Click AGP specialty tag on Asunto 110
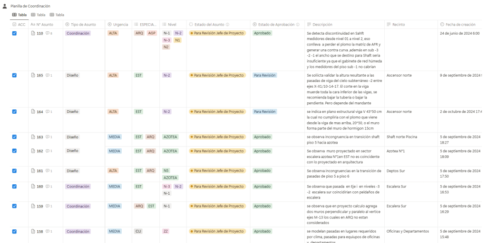This screenshot has width=487, height=243. (x=152, y=33)
